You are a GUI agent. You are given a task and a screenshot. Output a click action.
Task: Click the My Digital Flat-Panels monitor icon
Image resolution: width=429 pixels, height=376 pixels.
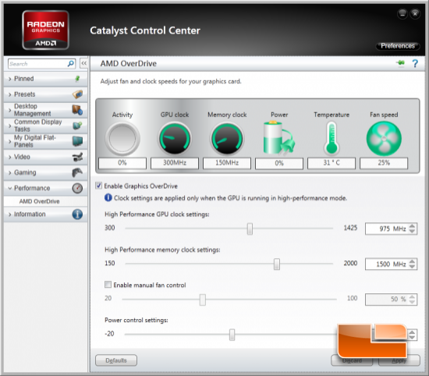pyautogui.click(x=77, y=141)
